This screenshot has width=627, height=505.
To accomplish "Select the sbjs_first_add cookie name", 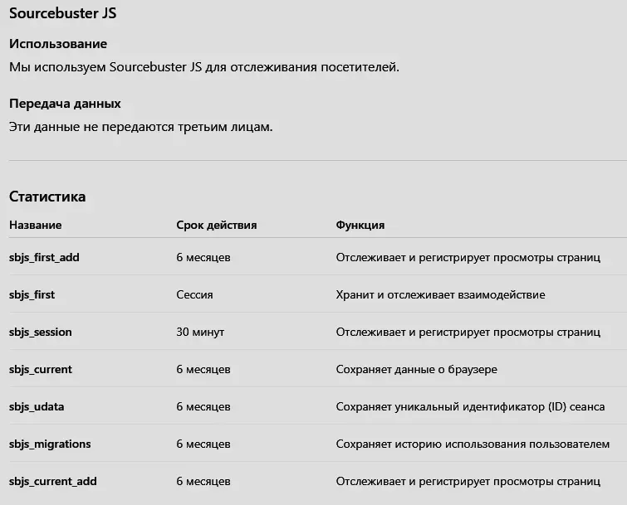I will click(44, 257).
